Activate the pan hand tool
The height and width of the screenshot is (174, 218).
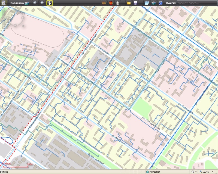[x=50, y=3]
